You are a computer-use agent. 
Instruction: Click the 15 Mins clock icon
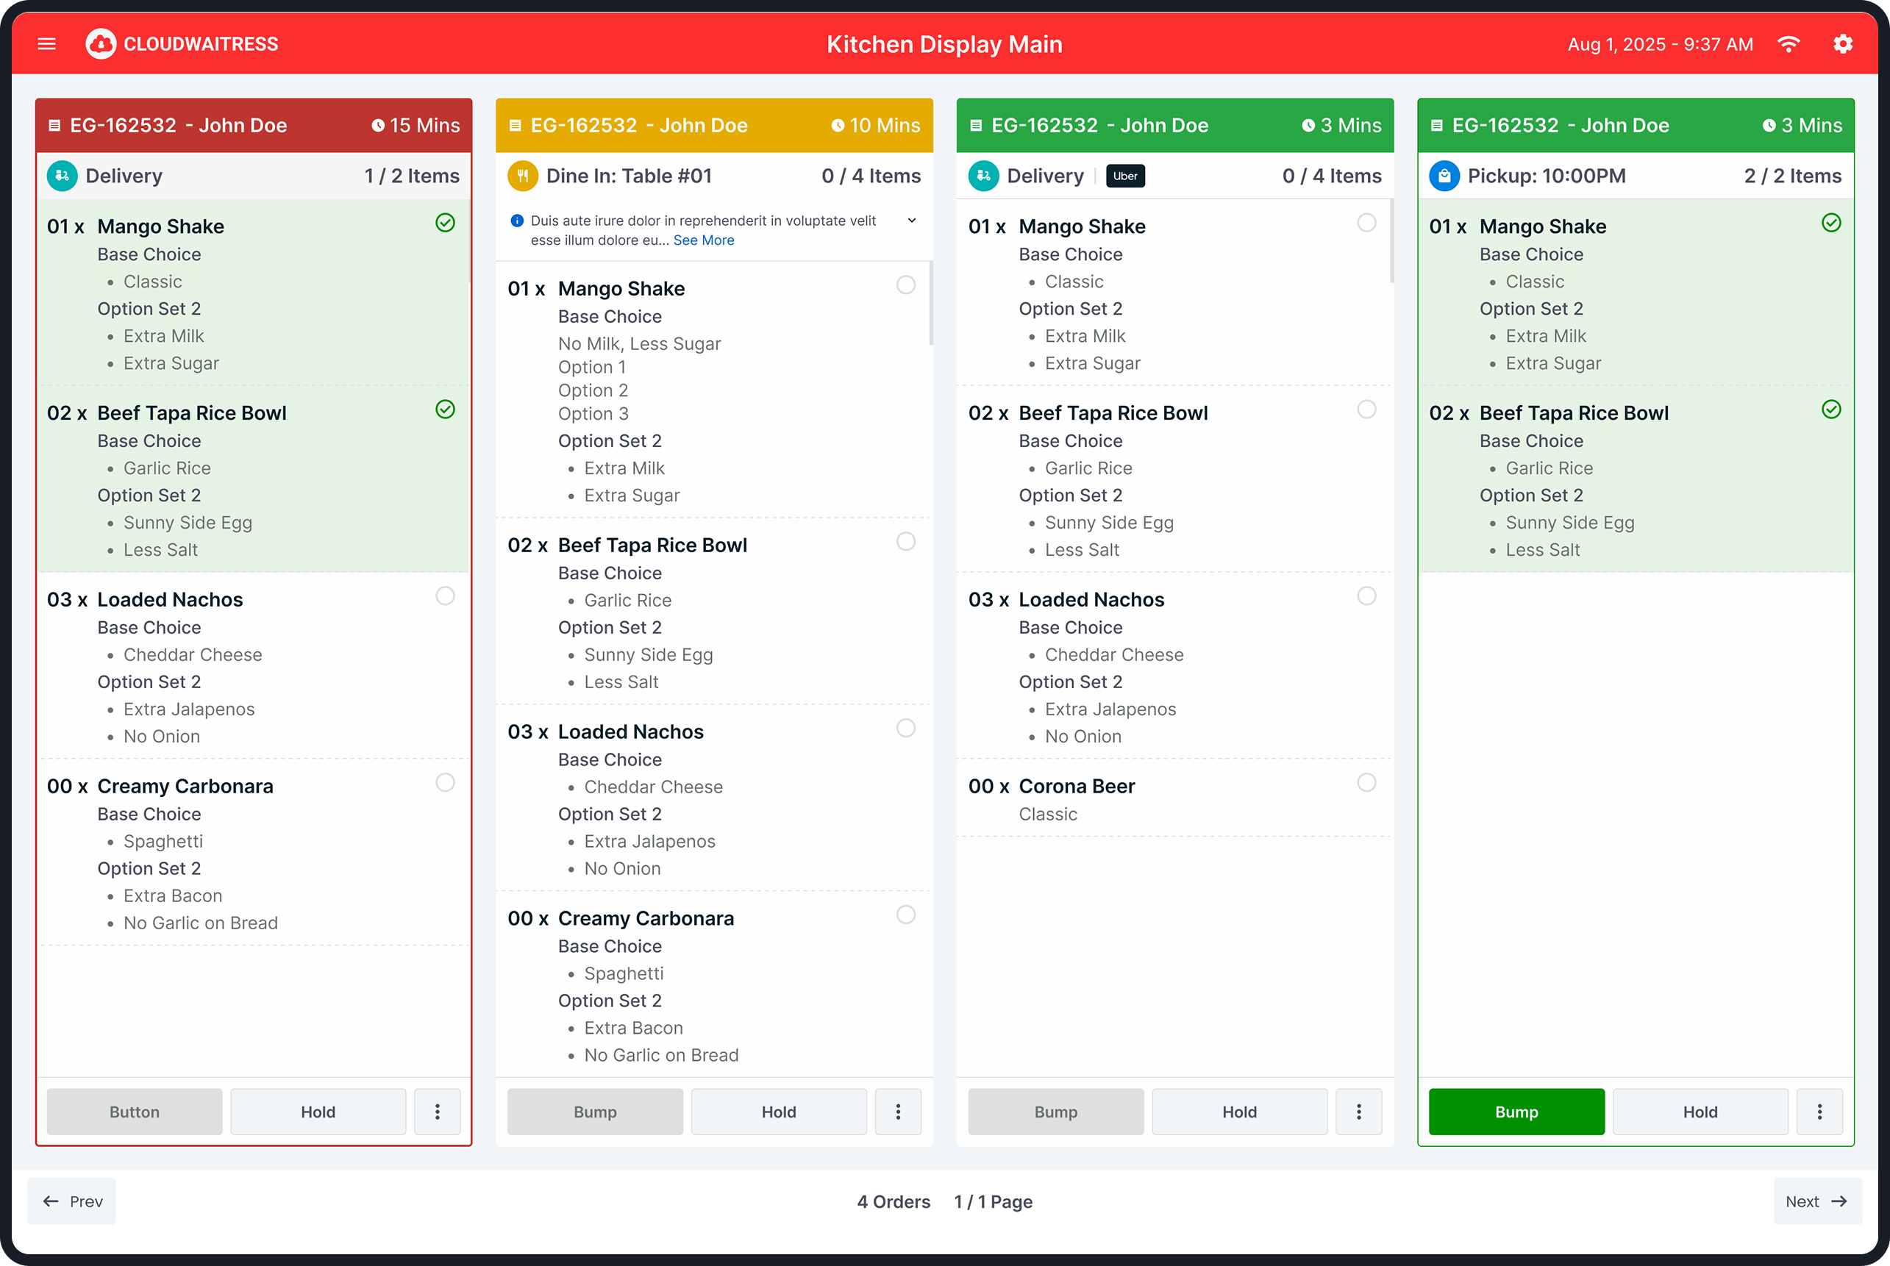click(x=377, y=126)
